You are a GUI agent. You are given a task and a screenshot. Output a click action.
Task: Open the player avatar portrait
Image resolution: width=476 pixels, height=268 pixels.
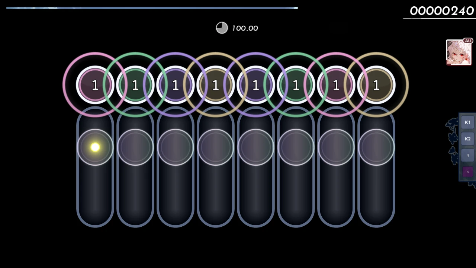(458, 53)
